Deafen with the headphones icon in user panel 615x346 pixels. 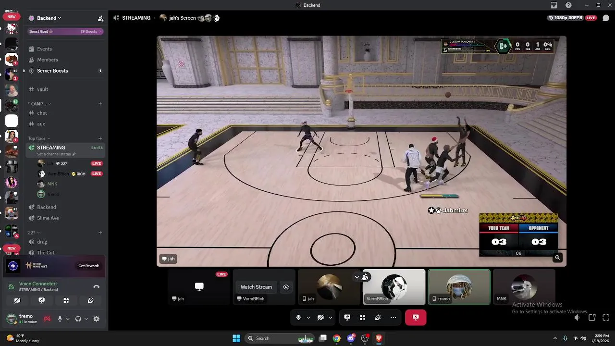pos(78,319)
